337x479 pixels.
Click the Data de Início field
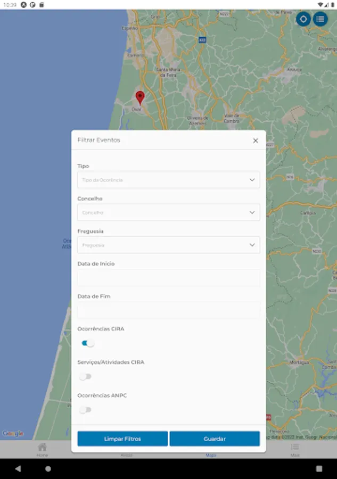click(x=168, y=278)
